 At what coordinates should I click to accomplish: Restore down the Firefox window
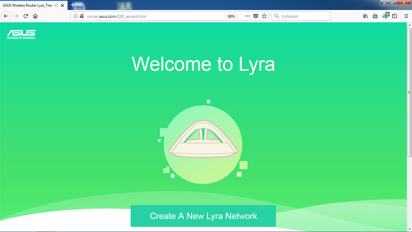click(x=392, y=3)
